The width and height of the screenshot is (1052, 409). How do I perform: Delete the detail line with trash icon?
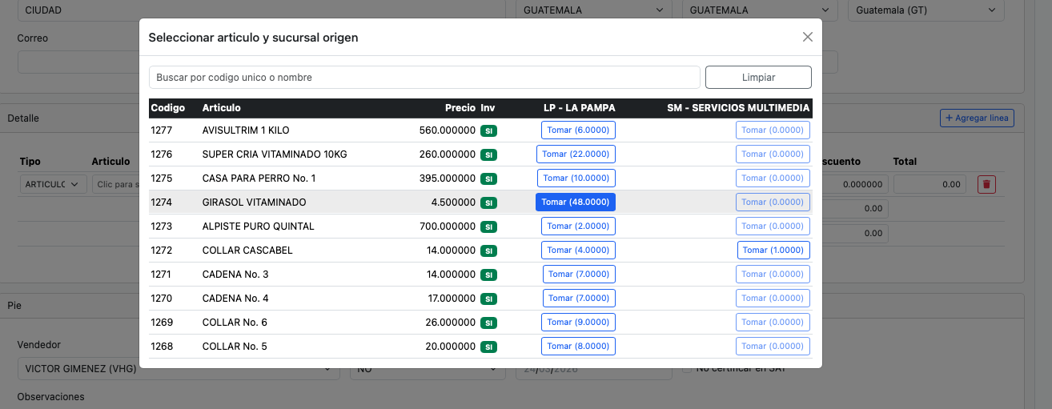point(986,184)
